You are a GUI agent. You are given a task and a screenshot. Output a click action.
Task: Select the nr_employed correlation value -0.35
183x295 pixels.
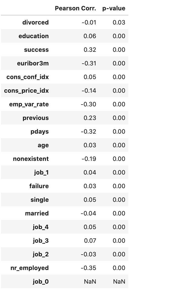pyautogui.click(x=88, y=268)
